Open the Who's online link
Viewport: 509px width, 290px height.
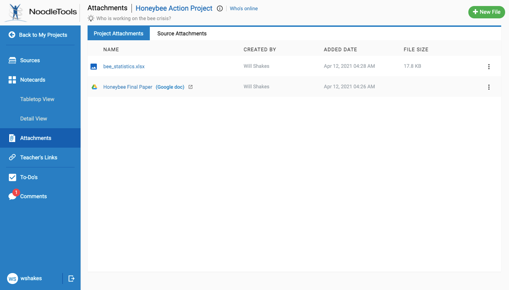pos(244,8)
